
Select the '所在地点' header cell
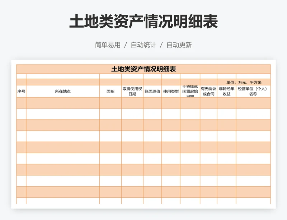(63, 91)
